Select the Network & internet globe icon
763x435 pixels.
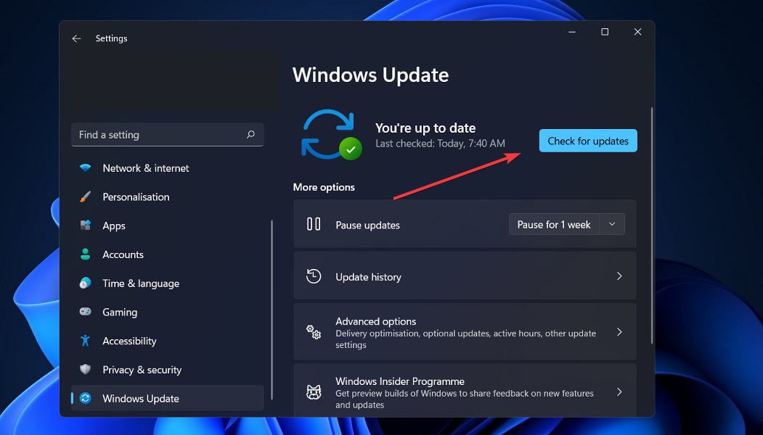click(85, 167)
